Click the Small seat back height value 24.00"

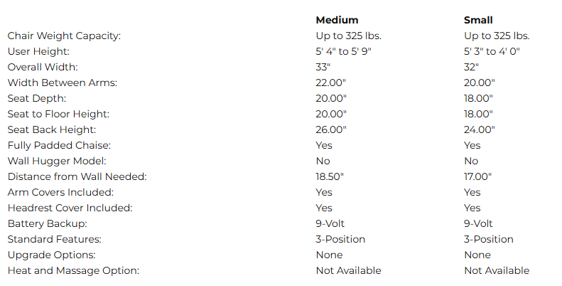[x=479, y=129]
